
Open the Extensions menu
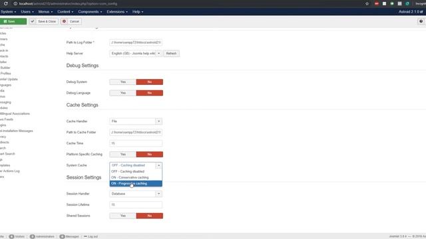pyautogui.click(x=117, y=12)
